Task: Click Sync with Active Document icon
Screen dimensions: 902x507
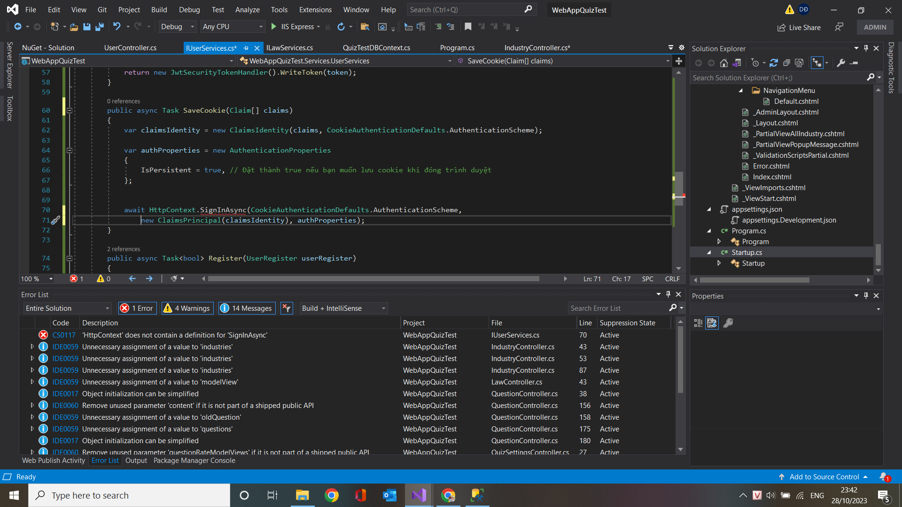Action: (774, 63)
